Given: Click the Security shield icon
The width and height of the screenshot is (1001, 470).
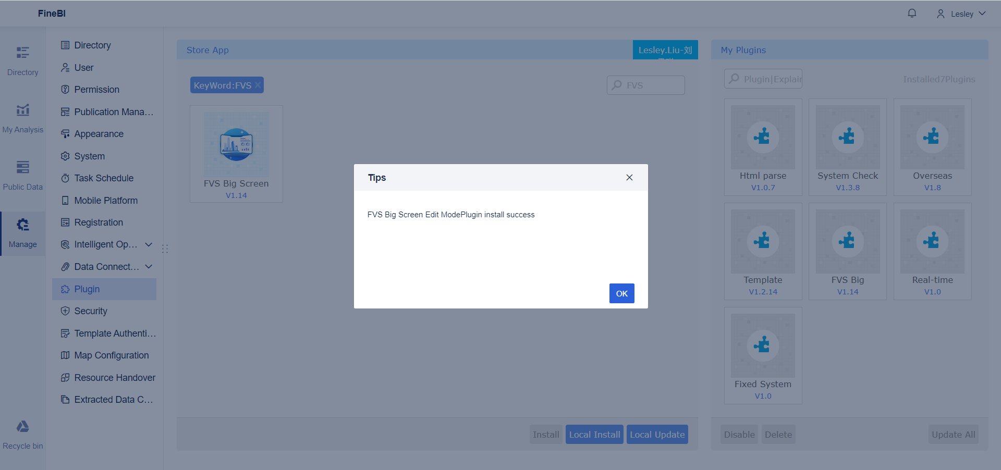Looking at the screenshot, I should (65, 311).
